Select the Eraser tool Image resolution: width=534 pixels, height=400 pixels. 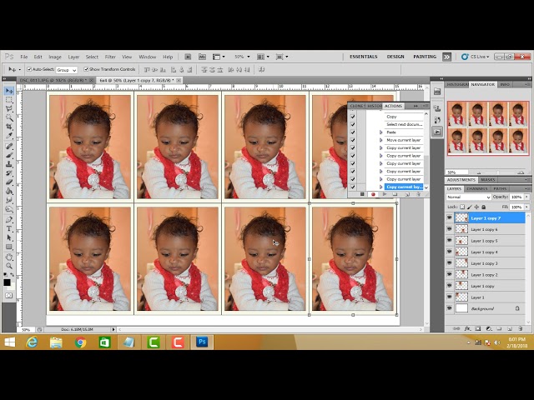pyautogui.click(x=9, y=182)
